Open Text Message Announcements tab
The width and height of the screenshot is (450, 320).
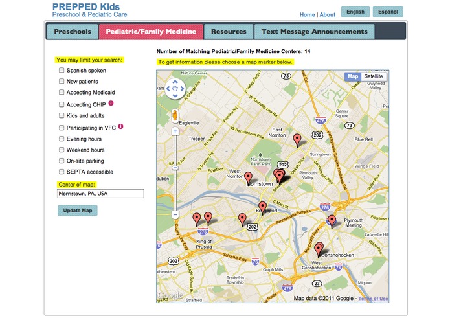(x=314, y=32)
